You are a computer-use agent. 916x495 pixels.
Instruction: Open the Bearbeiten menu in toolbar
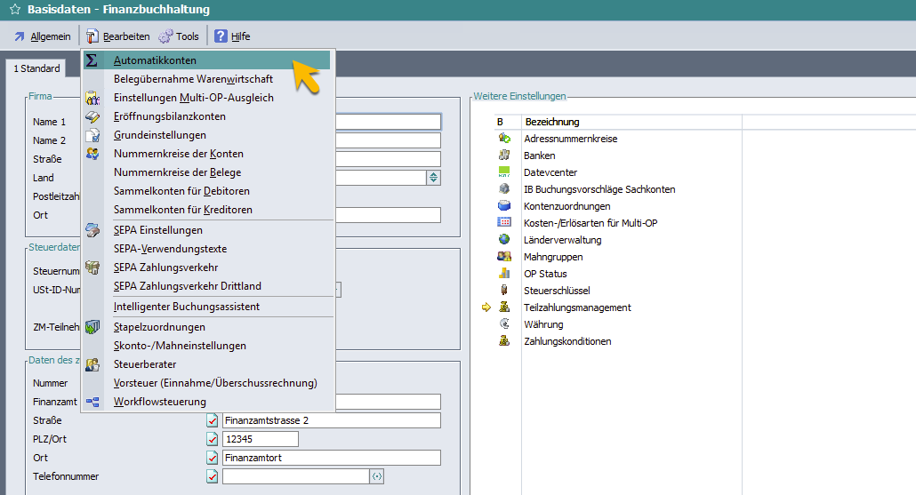(x=117, y=36)
